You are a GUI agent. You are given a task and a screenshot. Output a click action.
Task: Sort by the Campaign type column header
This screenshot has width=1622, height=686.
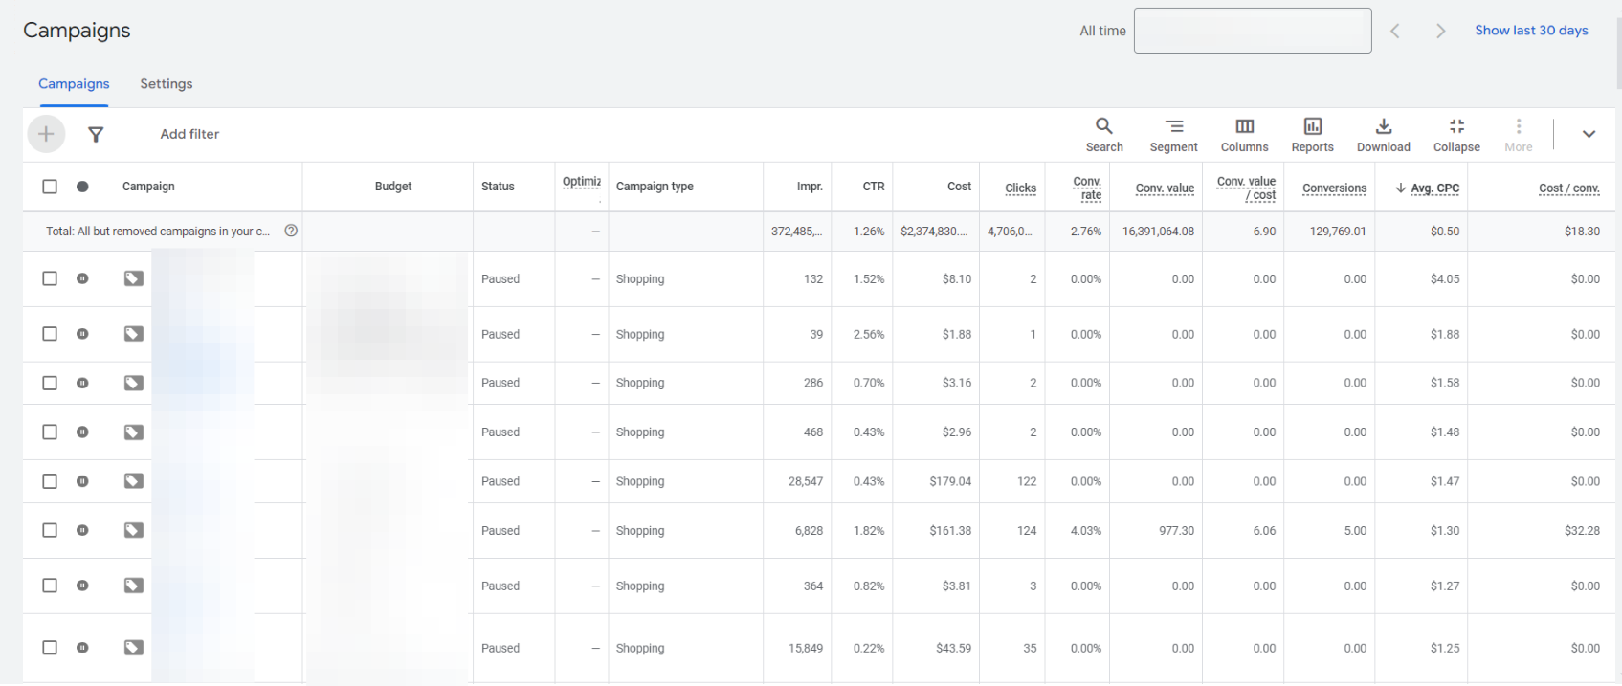pos(655,187)
